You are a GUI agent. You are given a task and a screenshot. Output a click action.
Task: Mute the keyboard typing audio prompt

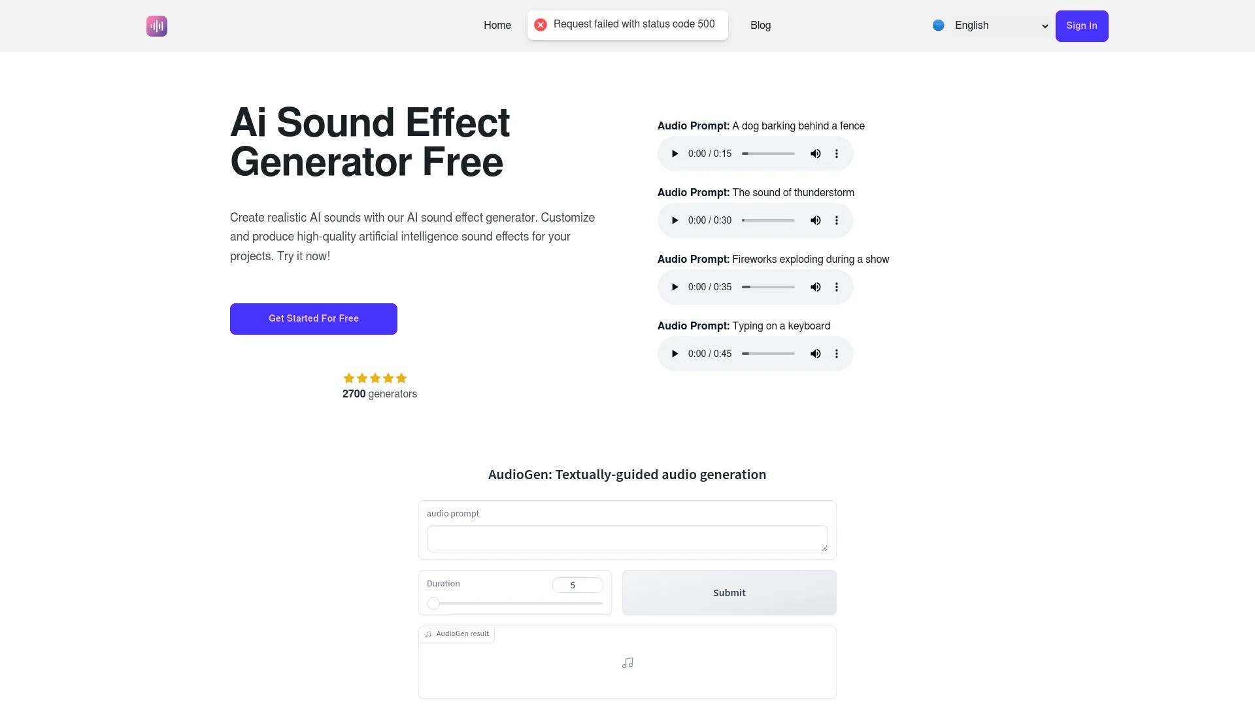pyautogui.click(x=814, y=354)
